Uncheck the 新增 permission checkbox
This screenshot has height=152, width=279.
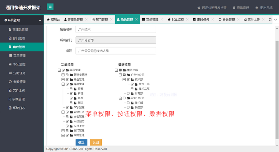tap(71, 93)
